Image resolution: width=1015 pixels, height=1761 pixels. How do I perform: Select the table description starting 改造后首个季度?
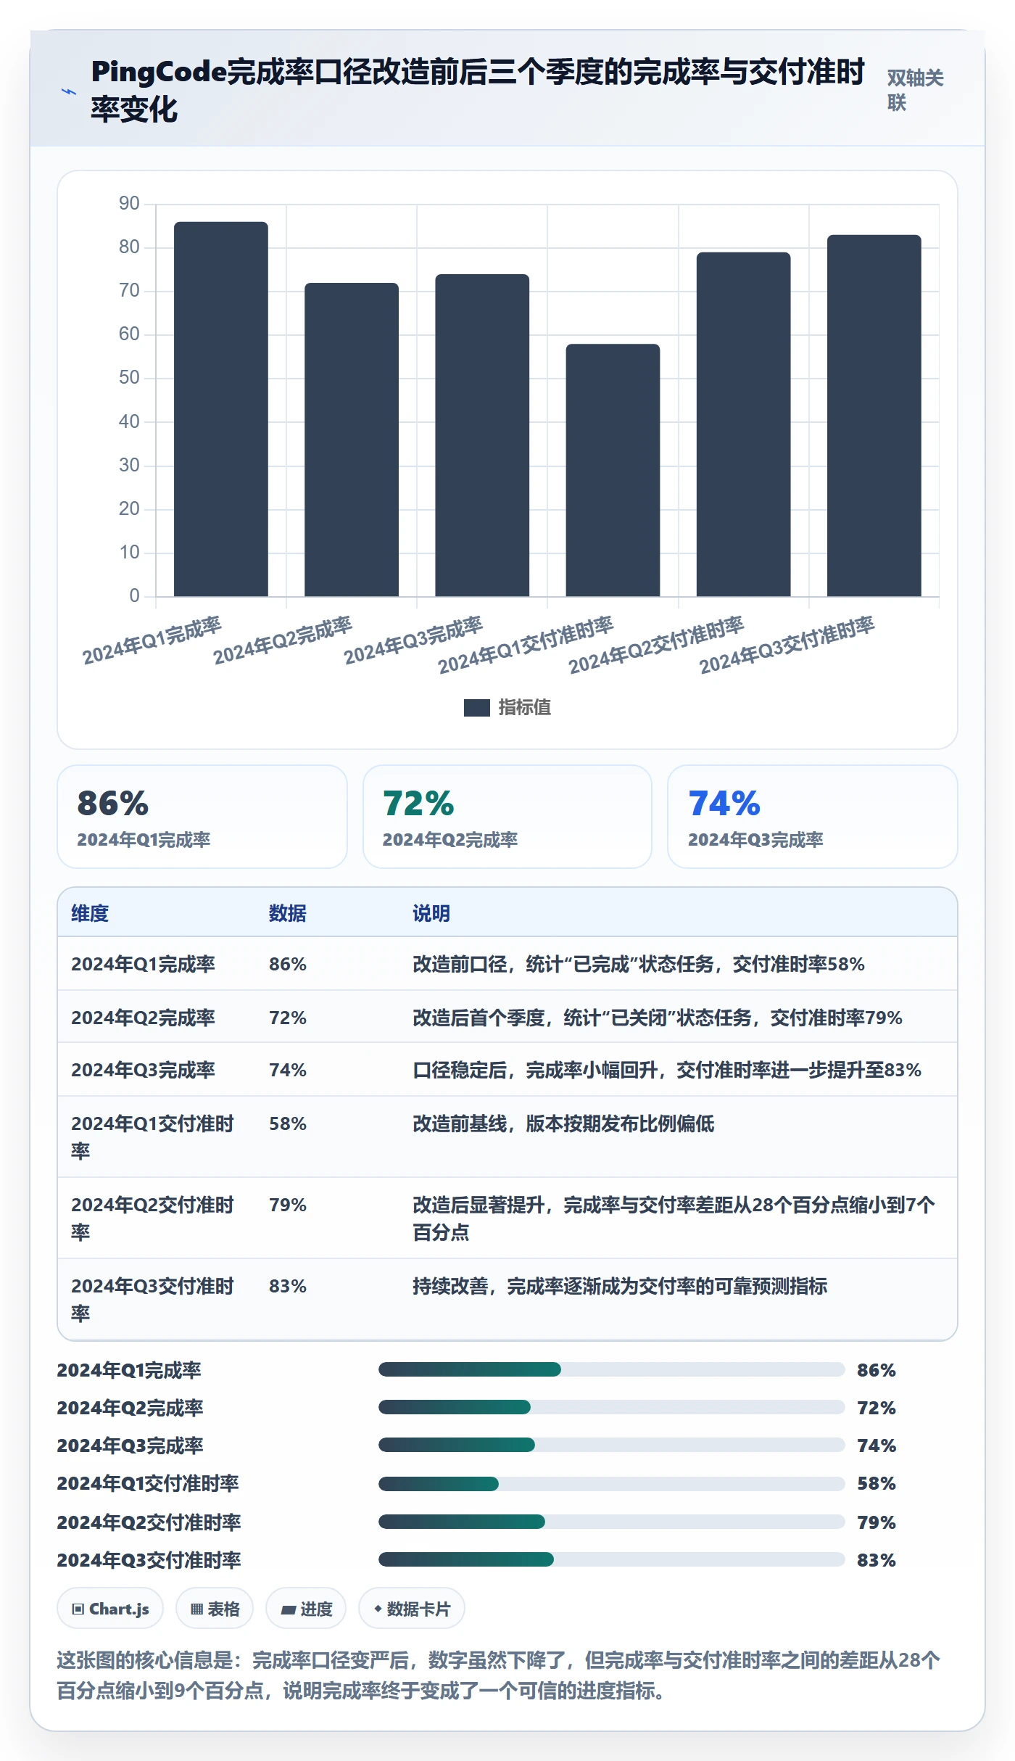pos(658,1018)
